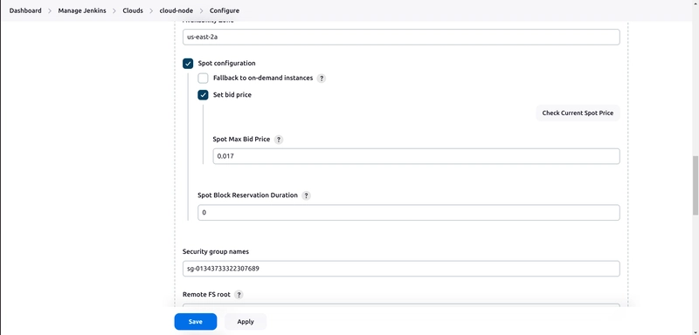Open Manage Jenkins breadcrumb
Image resolution: width=699 pixels, height=335 pixels.
tap(82, 10)
